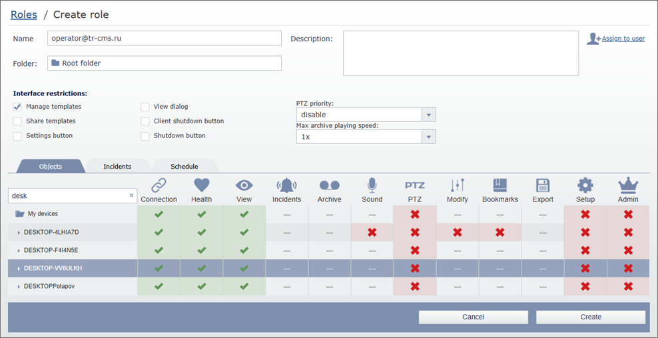Viewport: 658px width, 338px height.
Task: Click the Archive tape column icon
Action: click(329, 185)
